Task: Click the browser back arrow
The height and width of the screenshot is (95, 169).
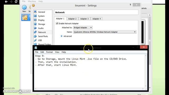Action: 6,2
